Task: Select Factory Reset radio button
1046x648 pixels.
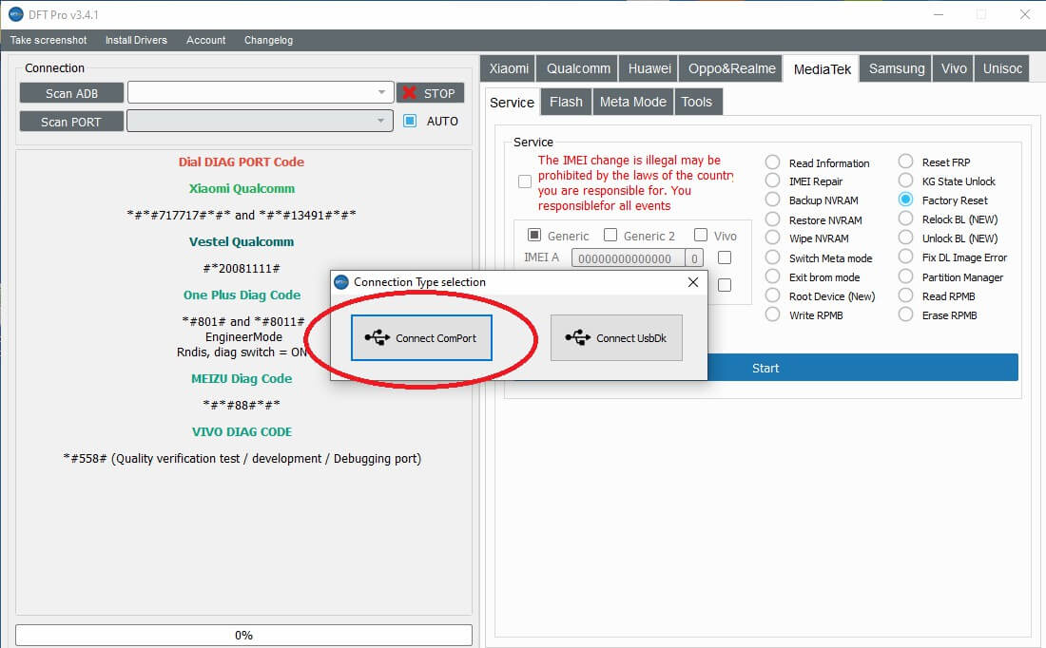Action: click(x=905, y=200)
